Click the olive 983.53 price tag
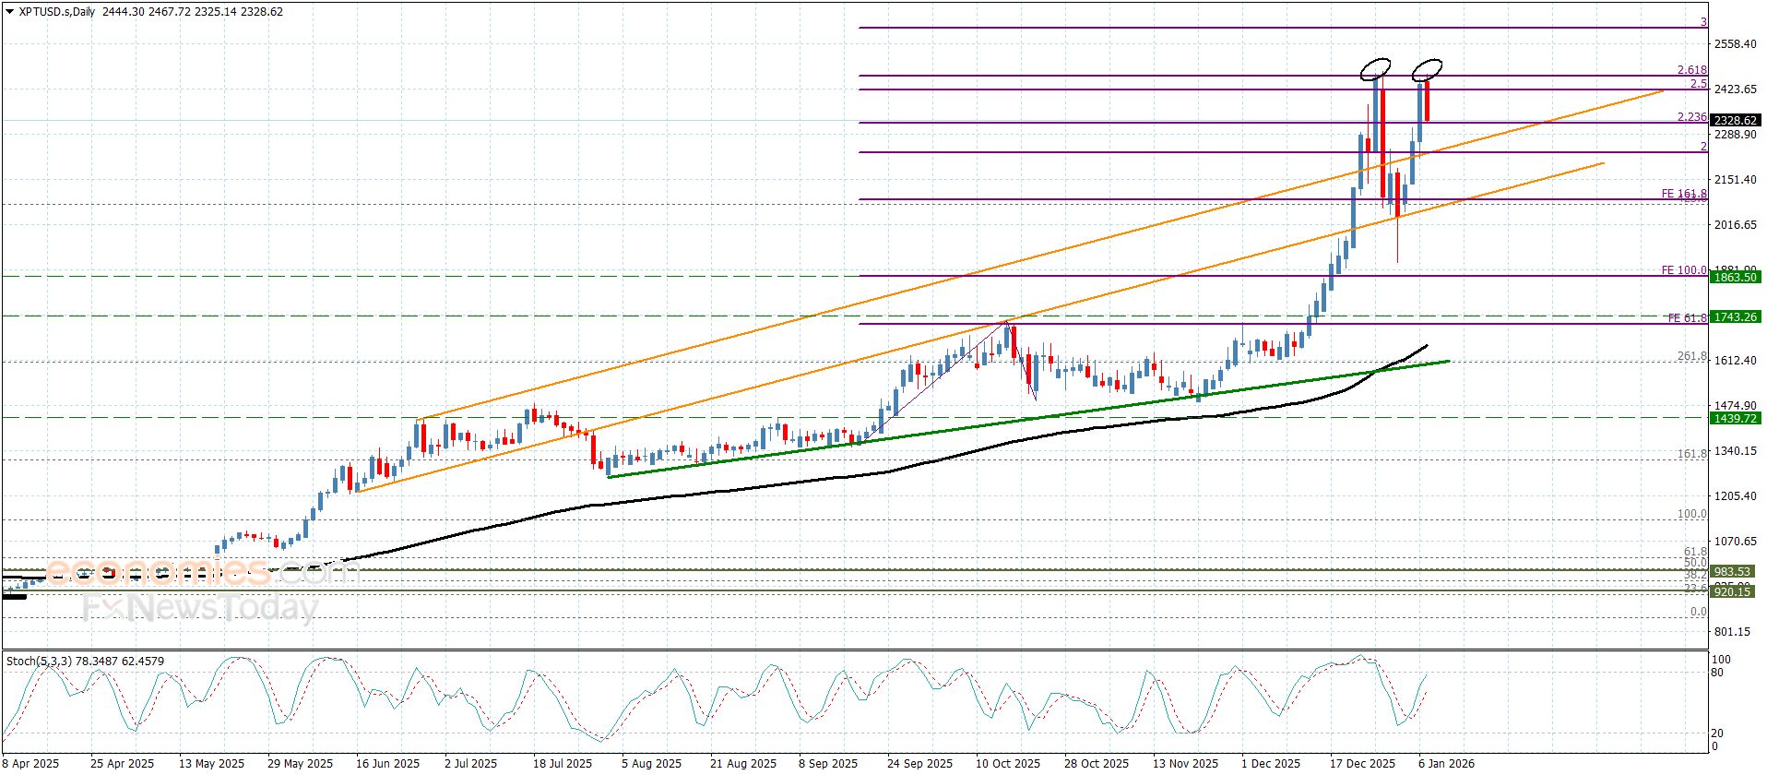 [x=1732, y=571]
